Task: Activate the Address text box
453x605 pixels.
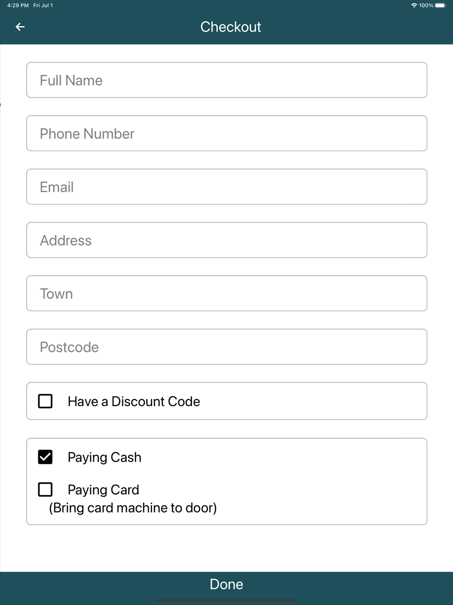Action: [x=226, y=240]
